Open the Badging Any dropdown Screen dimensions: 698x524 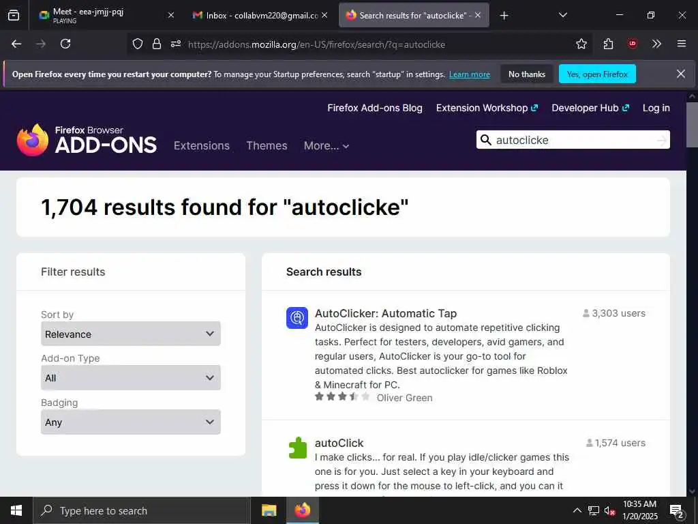pyautogui.click(x=130, y=422)
